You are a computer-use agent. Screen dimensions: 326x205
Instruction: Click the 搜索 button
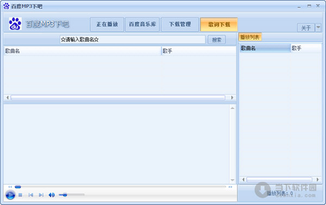(217, 40)
